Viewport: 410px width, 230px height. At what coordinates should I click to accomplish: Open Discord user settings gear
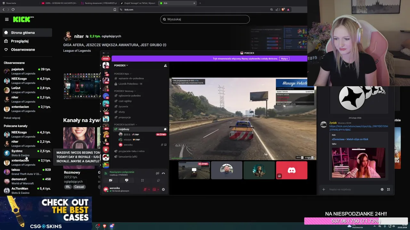point(163,189)
